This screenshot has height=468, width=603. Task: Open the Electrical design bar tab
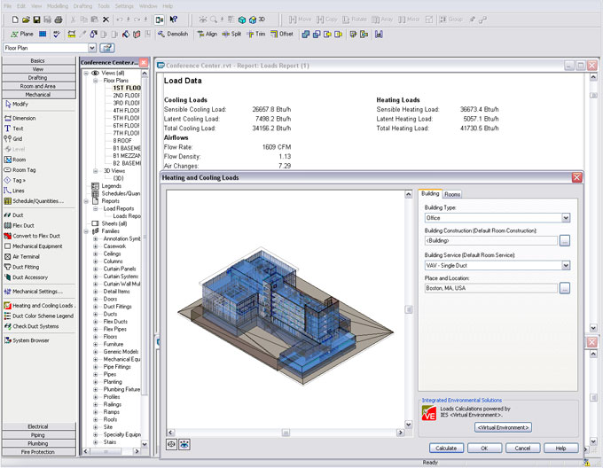pyautogui.click(x=38, y=426)
